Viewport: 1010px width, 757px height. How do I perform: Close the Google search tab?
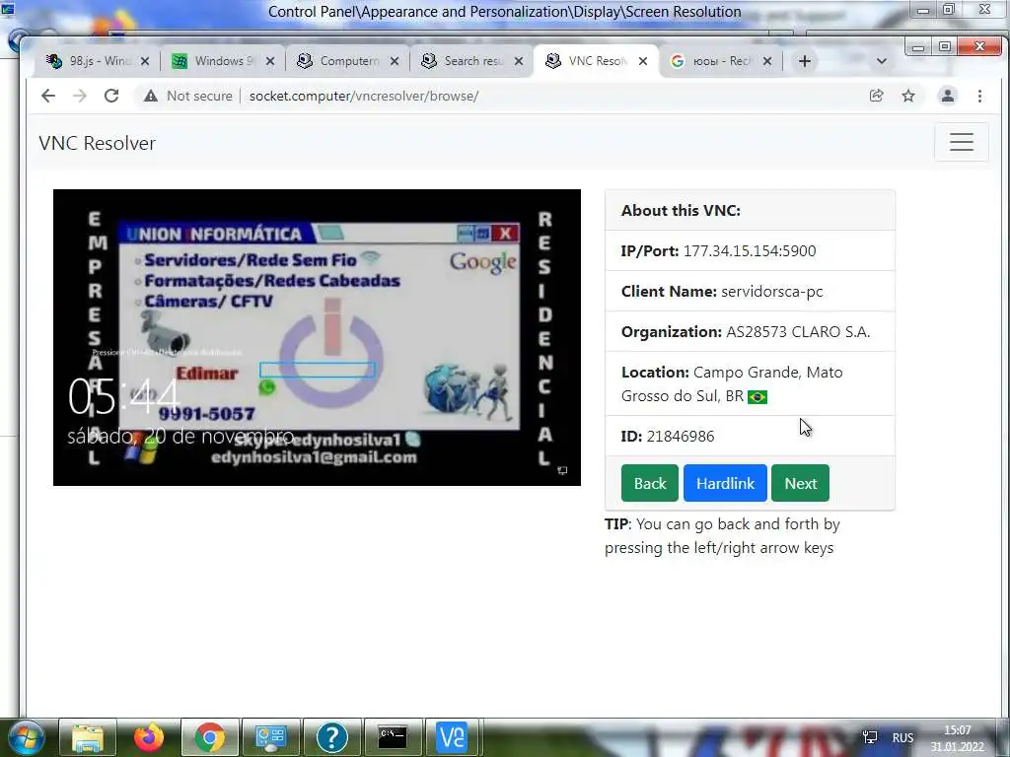pyautogui.click(x=767, y=61)
